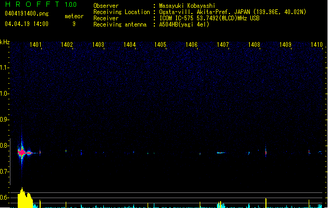Viewport: 328px width, 208px height.
Task: Click the 0.9 kHz axis label
Action: (x=4, y=120)
